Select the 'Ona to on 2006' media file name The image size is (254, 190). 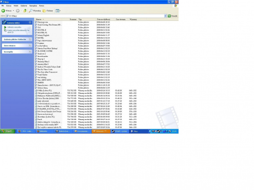pos(49,106)
